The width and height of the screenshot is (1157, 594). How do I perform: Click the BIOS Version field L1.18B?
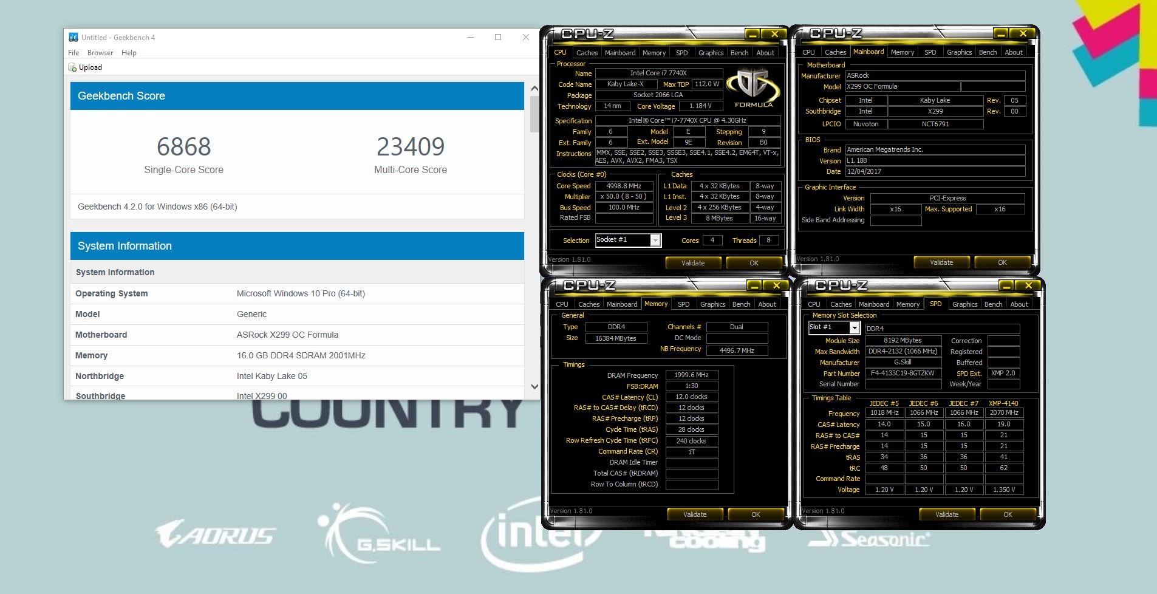tap(935, 161)
